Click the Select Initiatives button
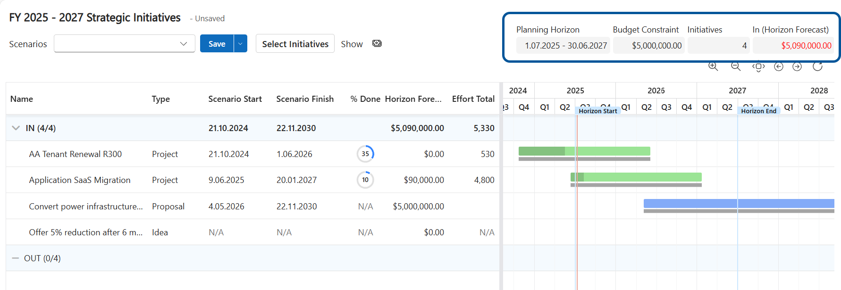This screenshot has width=841, height=290. [x=295, y=43]
